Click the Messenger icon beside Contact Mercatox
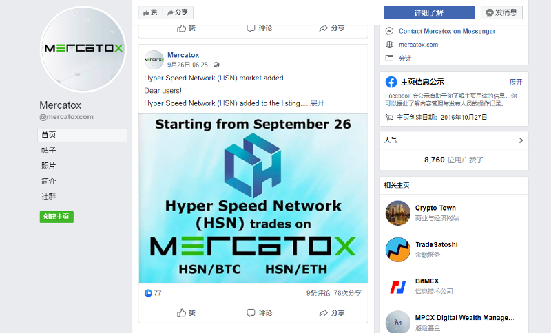551x333 pixels. click(389, 31)
